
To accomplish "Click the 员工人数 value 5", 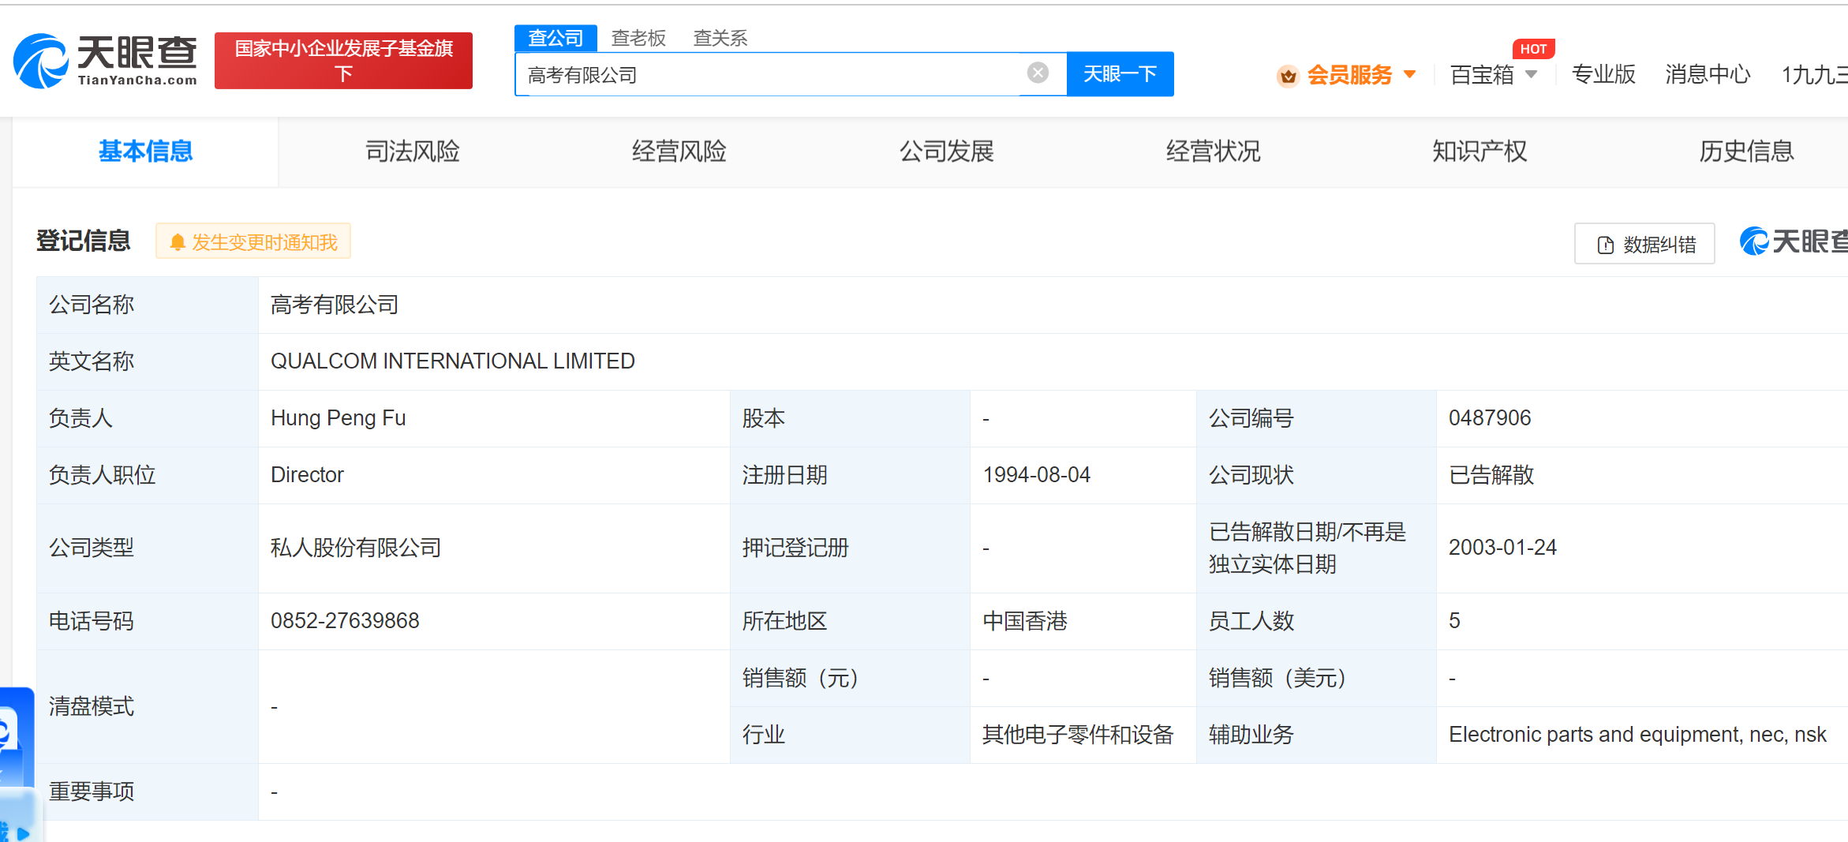I will [x=1454, y=621].
